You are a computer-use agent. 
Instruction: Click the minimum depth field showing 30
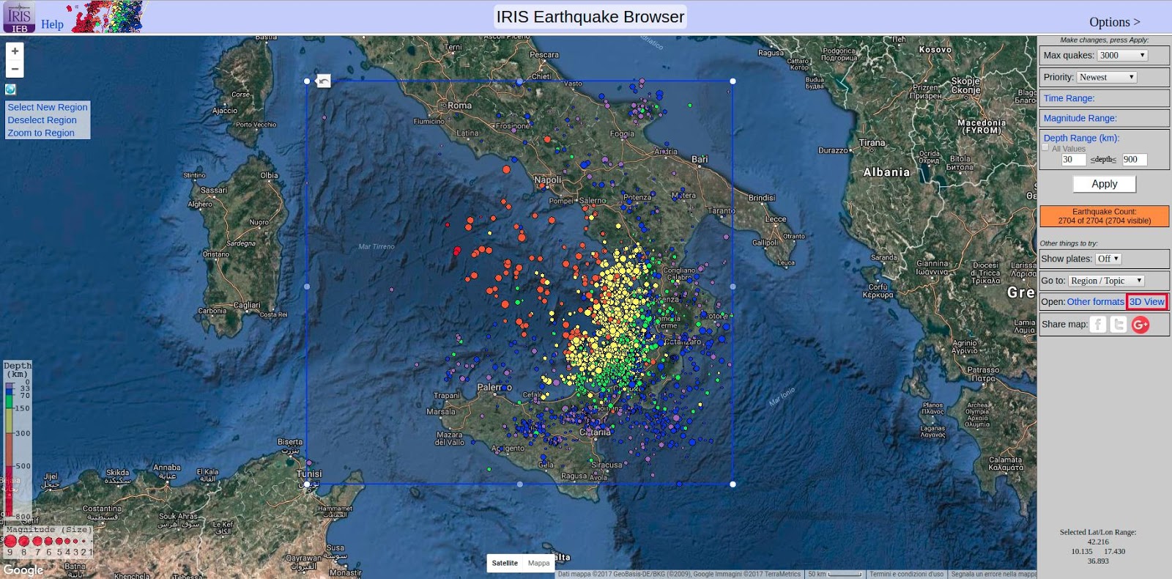[x=1074, y=160]
